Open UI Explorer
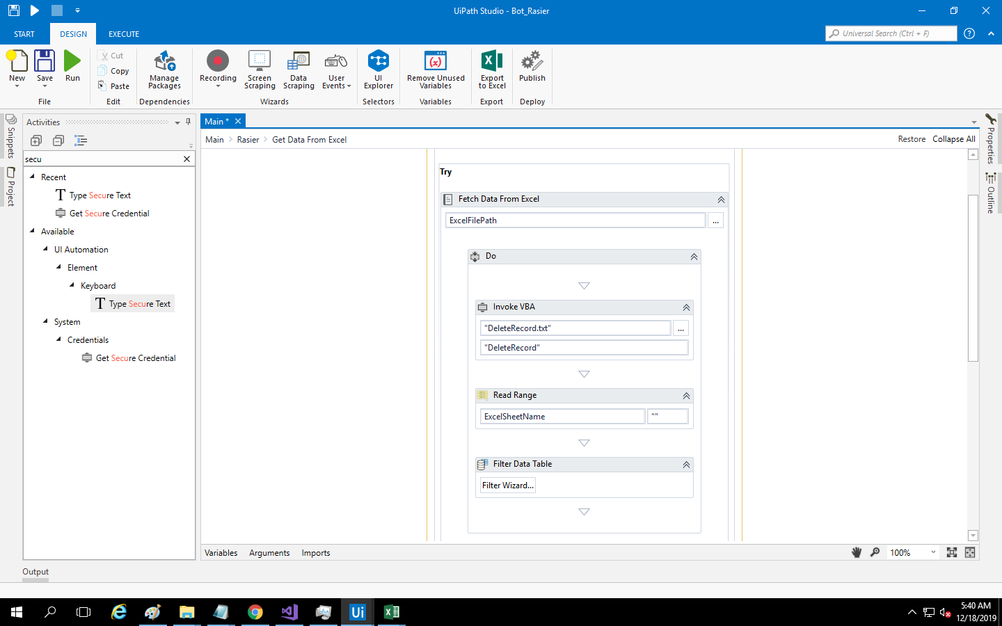Viewport: 1002px width, 626px height. coord(379,70)
